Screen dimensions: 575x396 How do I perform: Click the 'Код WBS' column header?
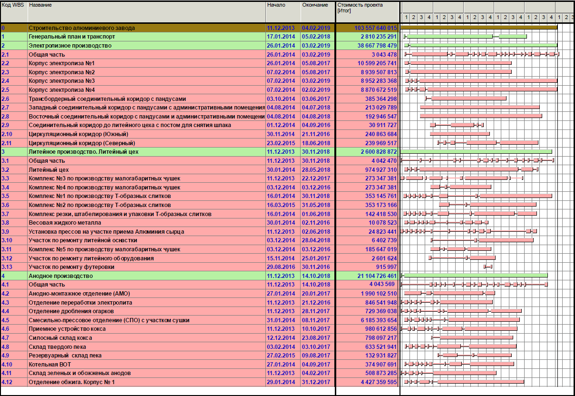pos(14,12)
